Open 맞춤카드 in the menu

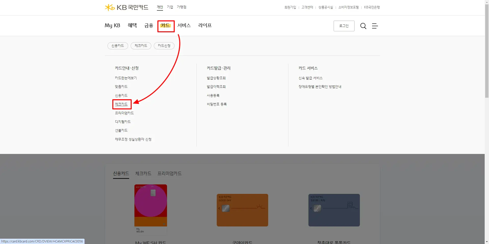click(x=121, y=87)
